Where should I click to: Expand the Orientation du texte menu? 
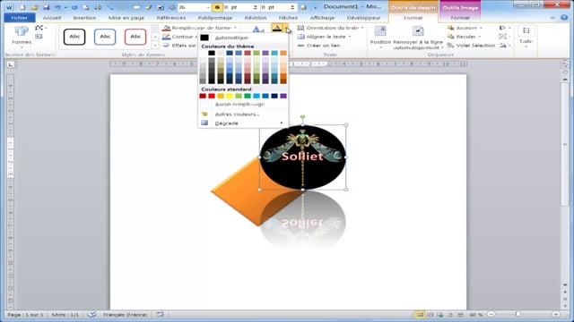click(362, 28)
